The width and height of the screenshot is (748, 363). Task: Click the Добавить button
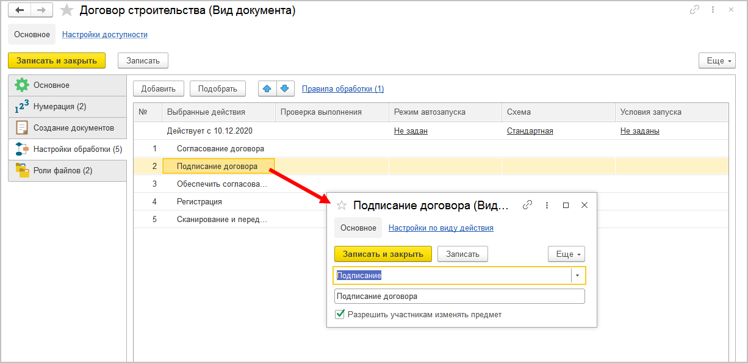coord(158,88)
